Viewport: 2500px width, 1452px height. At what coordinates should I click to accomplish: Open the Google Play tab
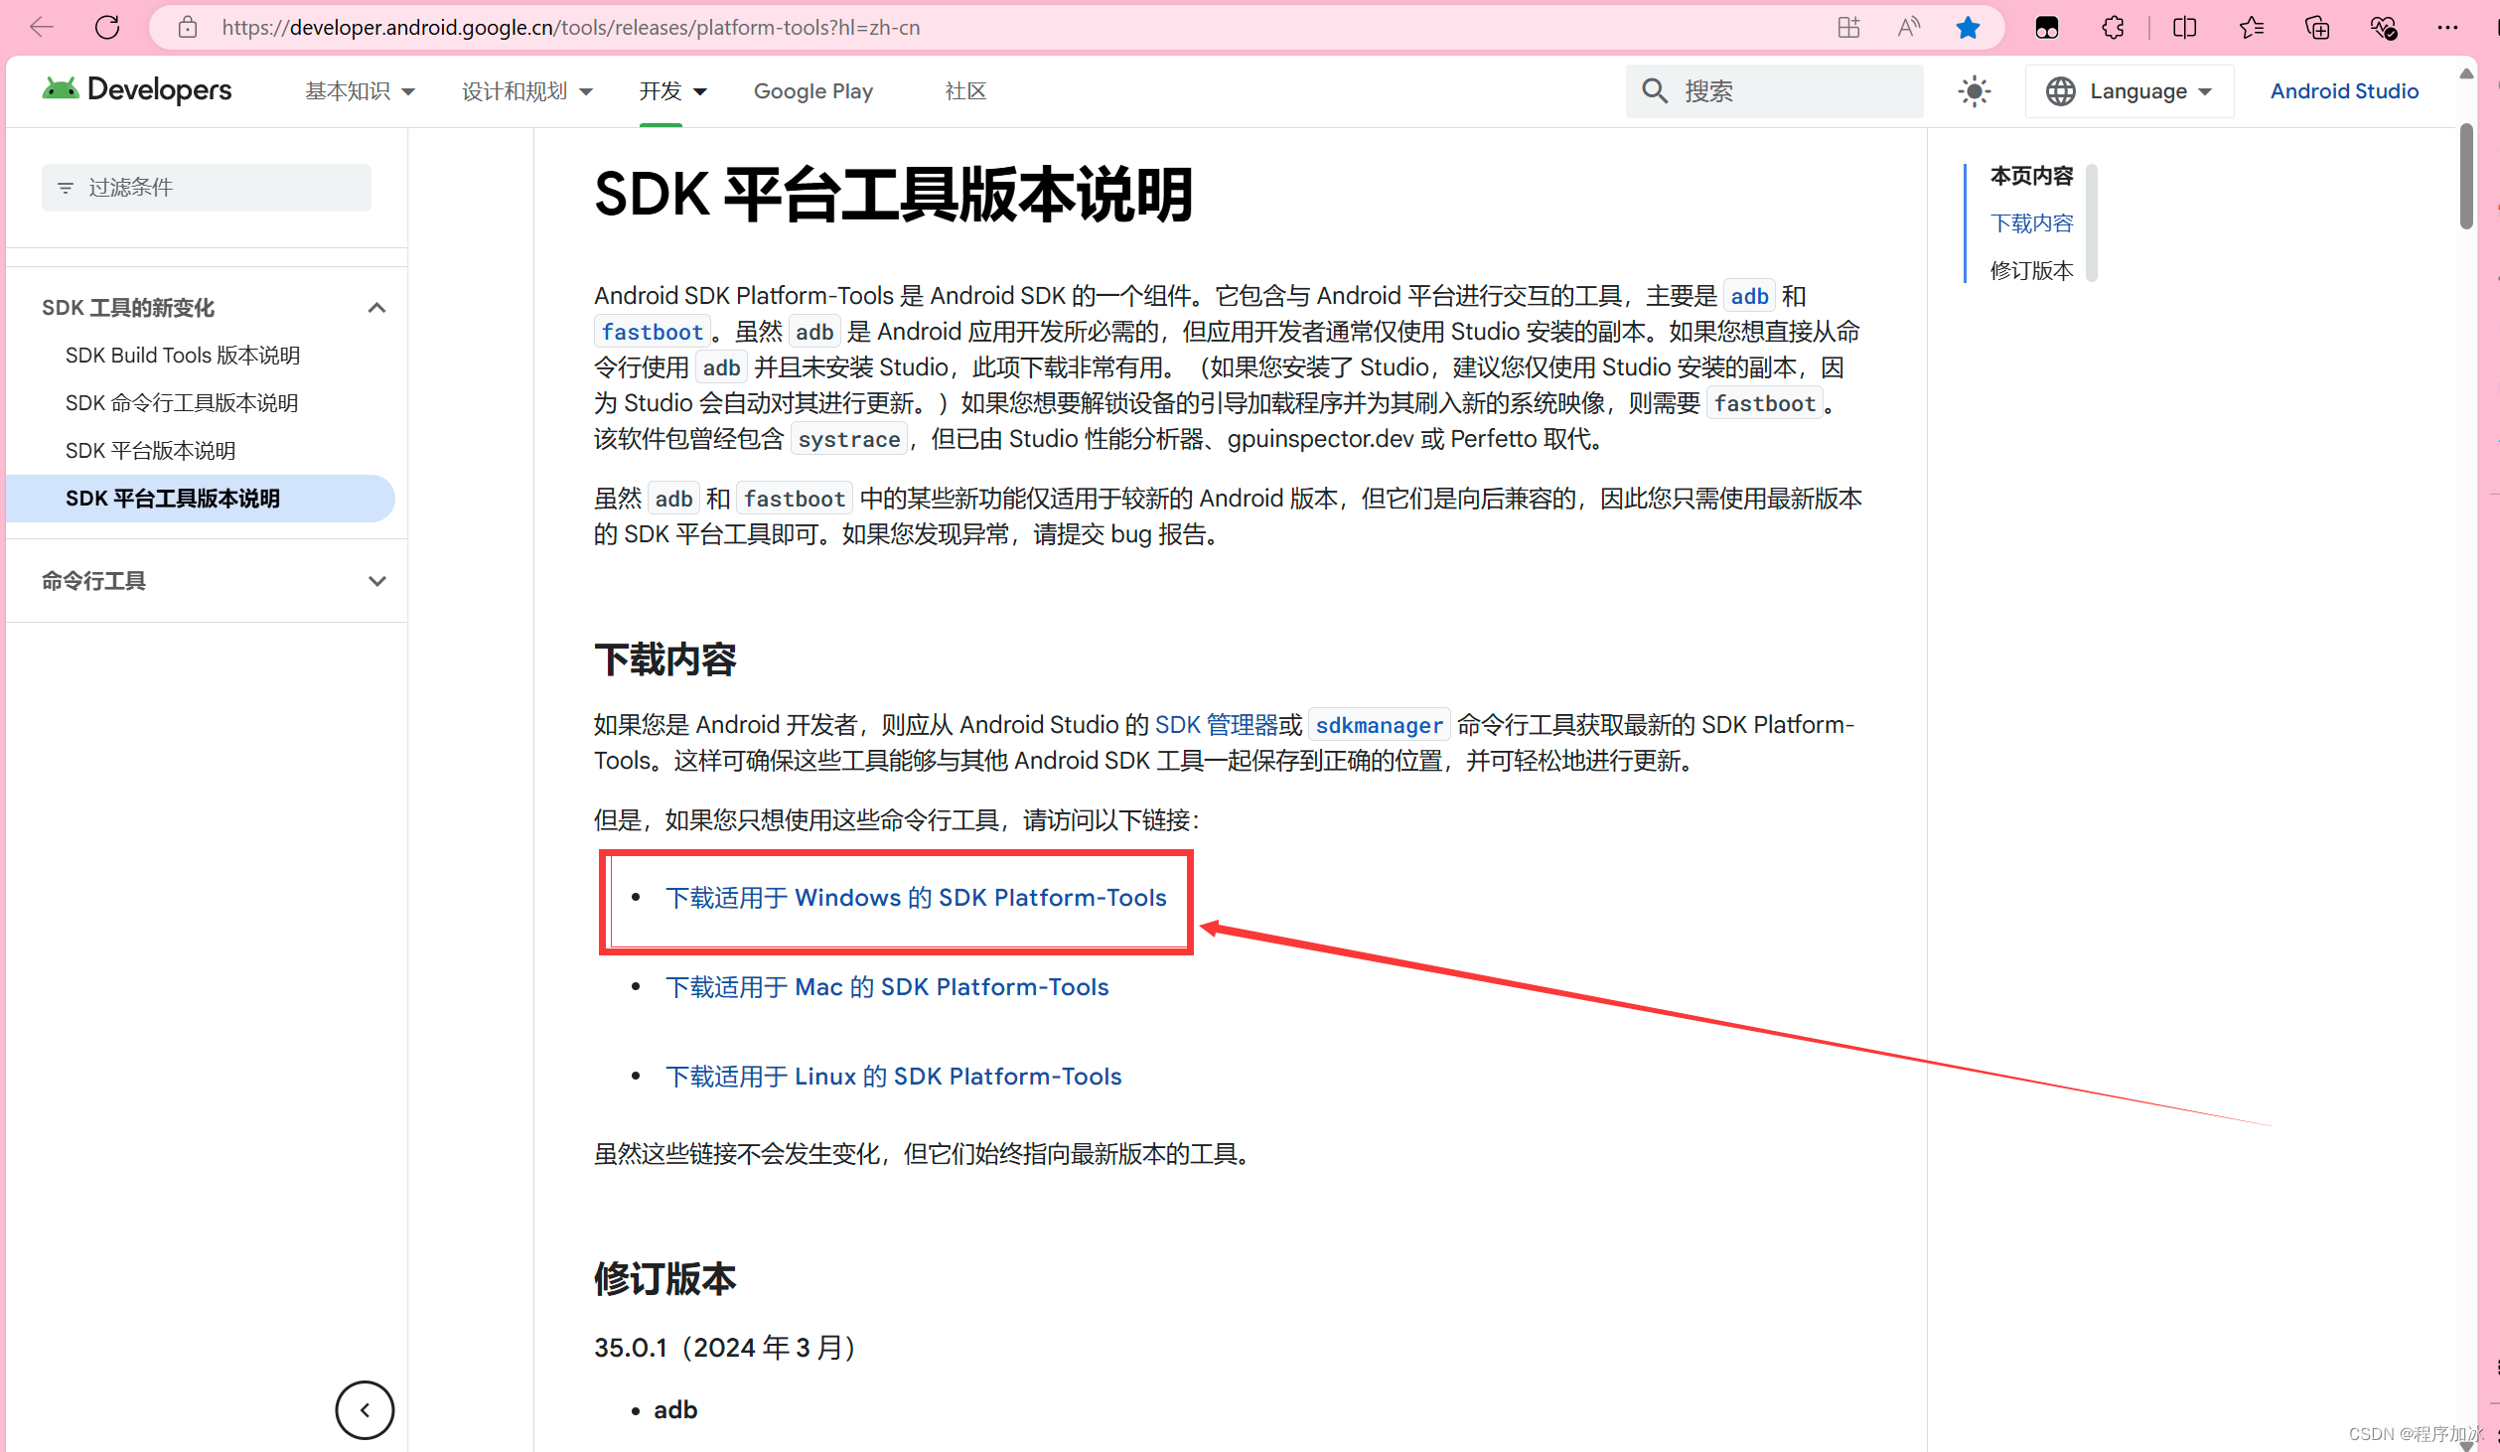(x=812, y=91)
